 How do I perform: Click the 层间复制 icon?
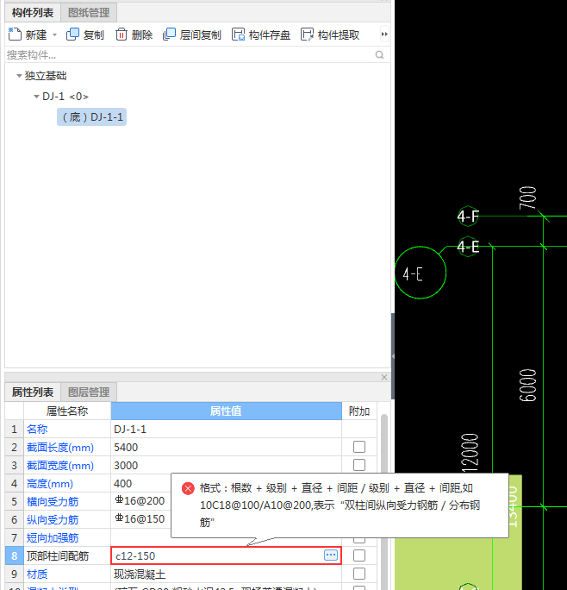tap(169, 35)
